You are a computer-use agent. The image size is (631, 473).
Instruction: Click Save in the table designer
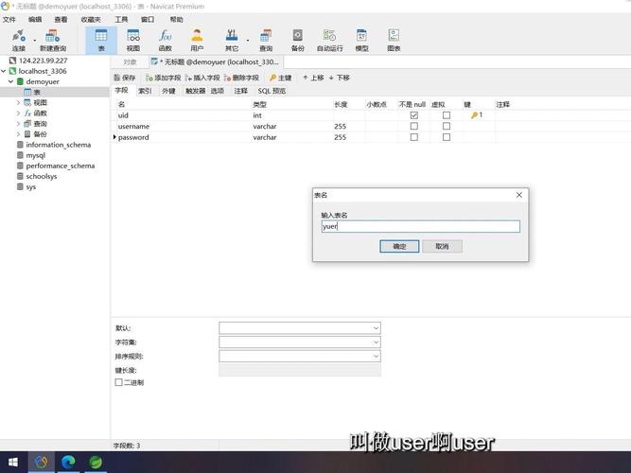point(125,78)
